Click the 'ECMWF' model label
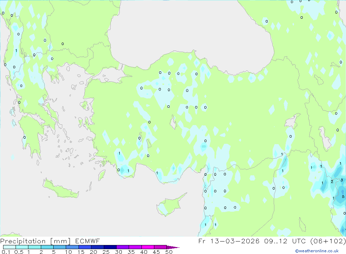 click(88, 241)
